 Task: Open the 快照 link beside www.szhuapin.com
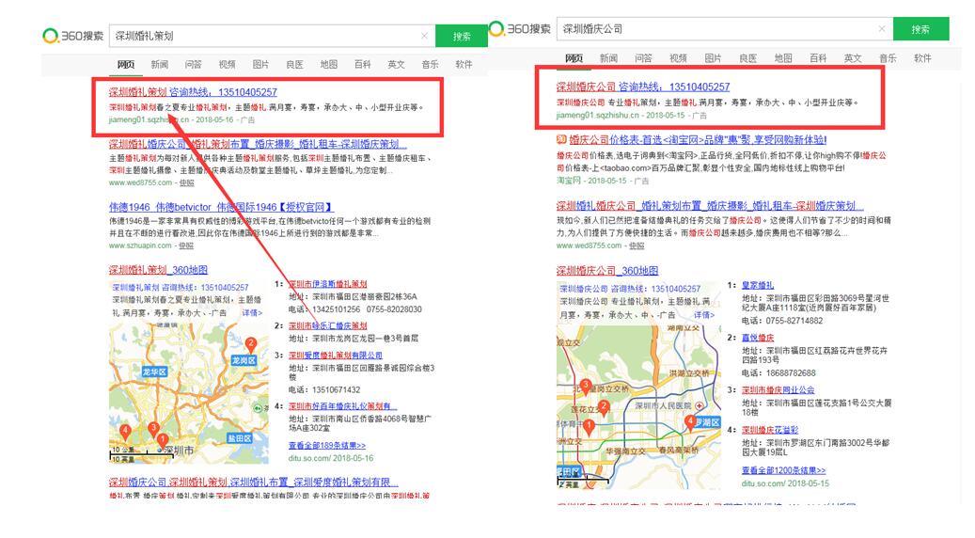tap(186, 246)
